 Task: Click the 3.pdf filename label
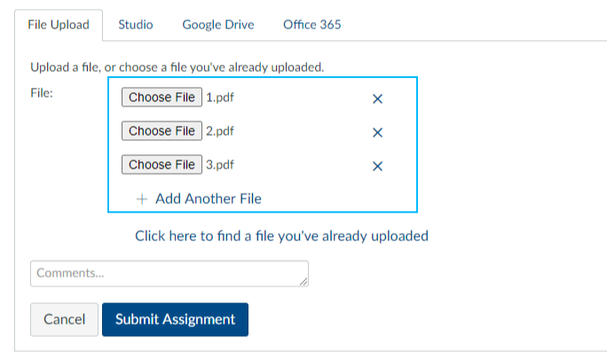pos(220,165)
